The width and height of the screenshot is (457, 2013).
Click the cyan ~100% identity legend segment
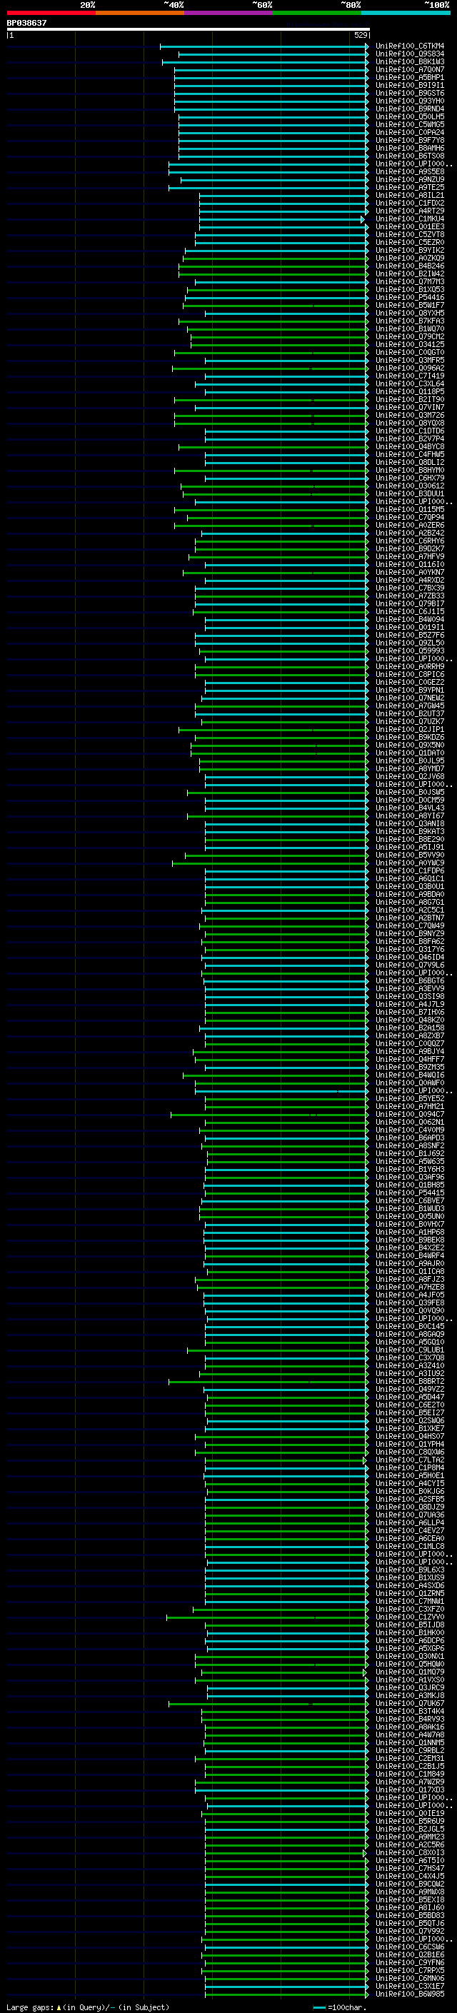tap(406, 13)
